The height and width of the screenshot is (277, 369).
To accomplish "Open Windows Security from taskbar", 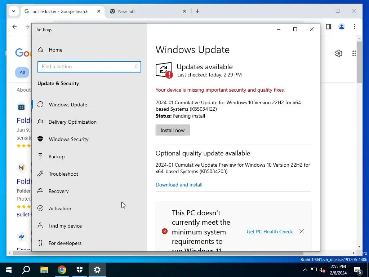I will [x=80, y=270].
